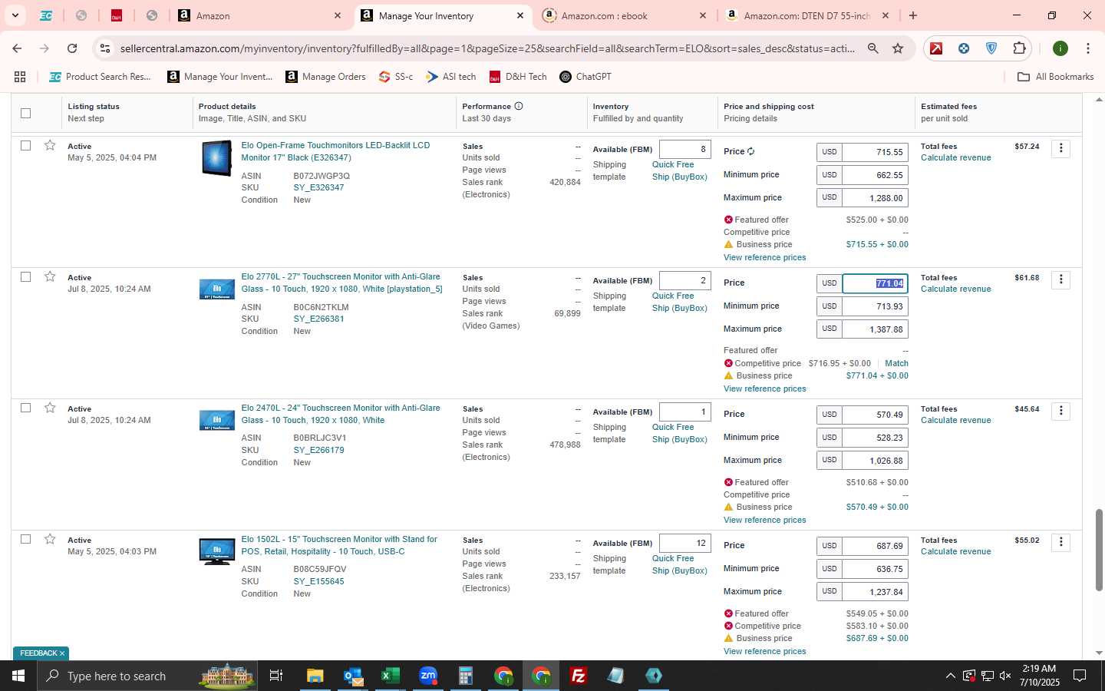This screenshot has height=691, width=1105.
Task: Click the Elo 2770L product thumbnail
Action: [217, 289]
